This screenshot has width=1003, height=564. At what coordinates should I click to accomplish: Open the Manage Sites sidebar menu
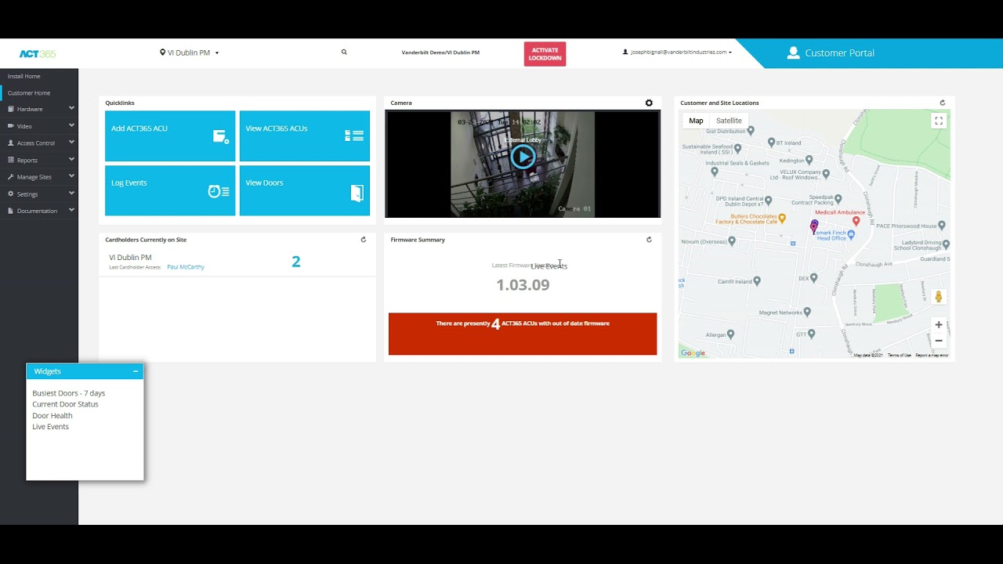point(39,177)
